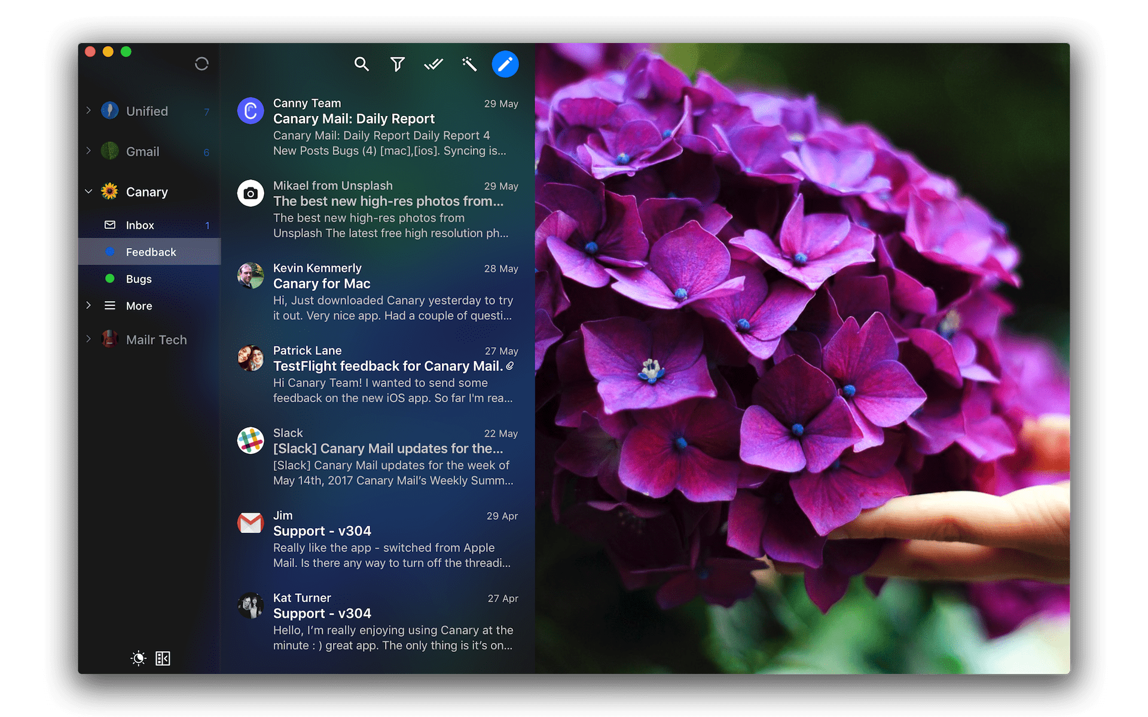Select the Unified account label
Screen dimensions: 1148x717
[x=147, y=111]
